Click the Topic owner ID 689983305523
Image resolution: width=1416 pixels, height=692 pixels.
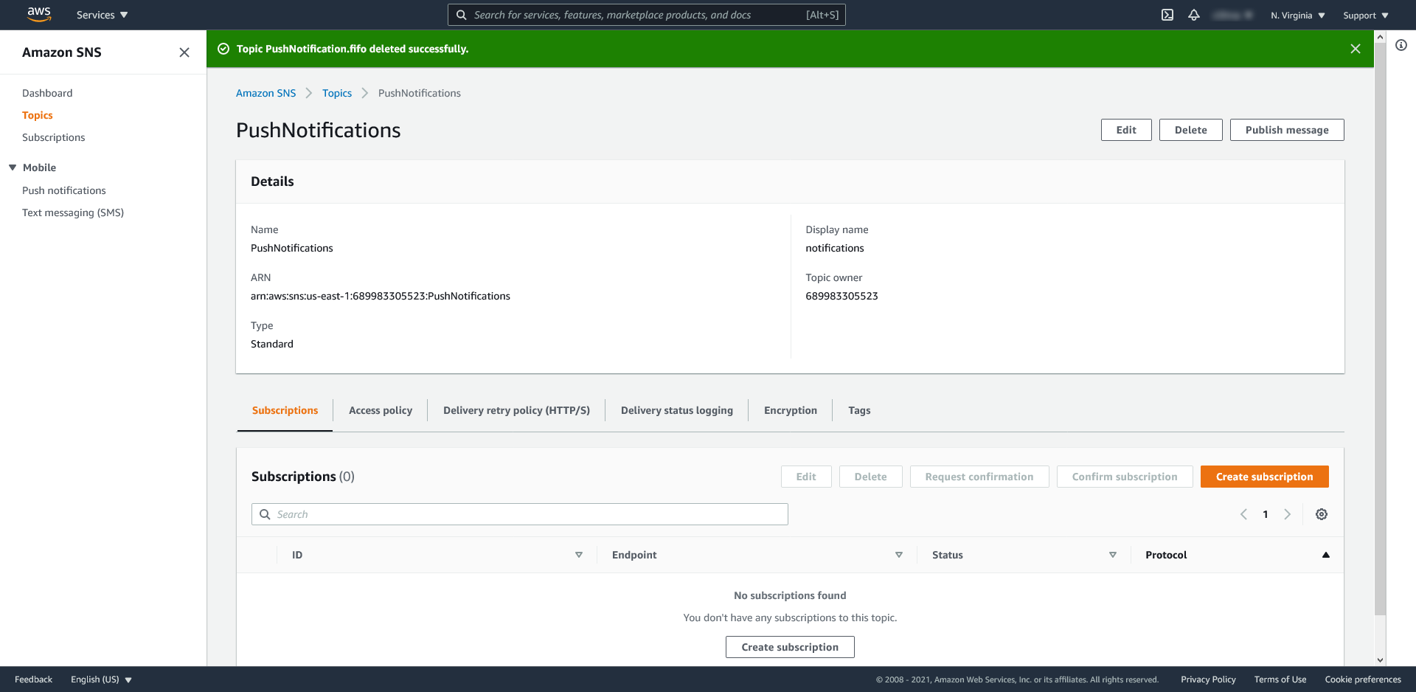coord(841,296)
